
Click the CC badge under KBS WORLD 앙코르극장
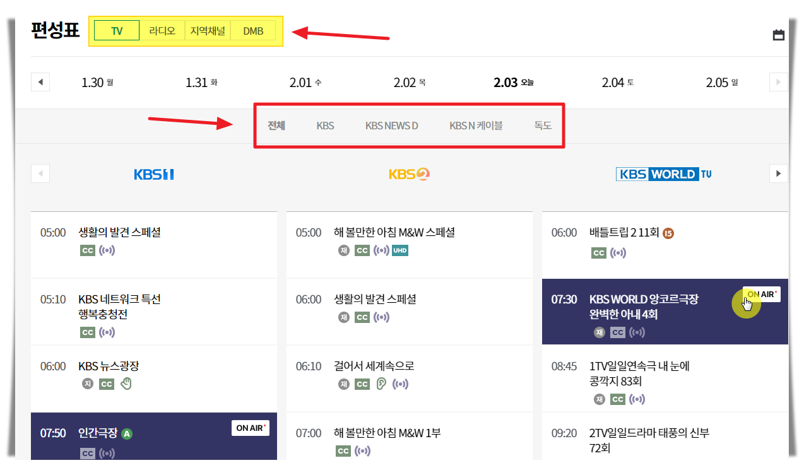pos(618,332)
